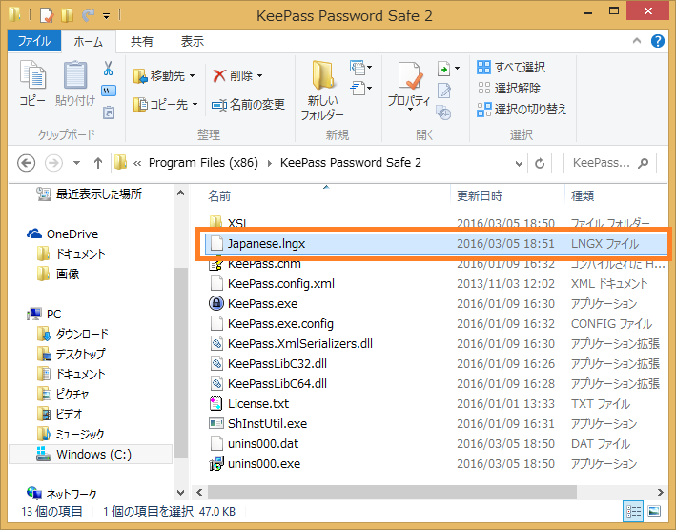Open the ファイル tab
This screenshot has width=676, height=530.
coord(34,41)
